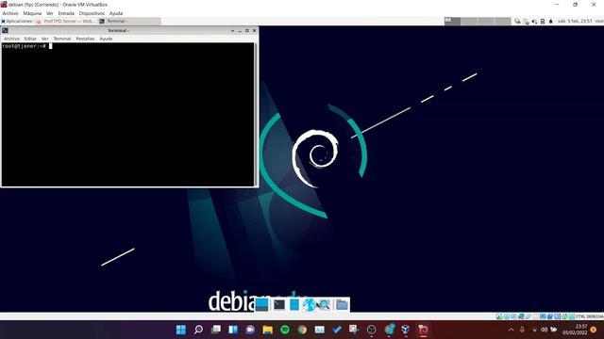Switch to first workspace in Xfce pager
The width and height of the screenshot is (604, 339).
453,21
